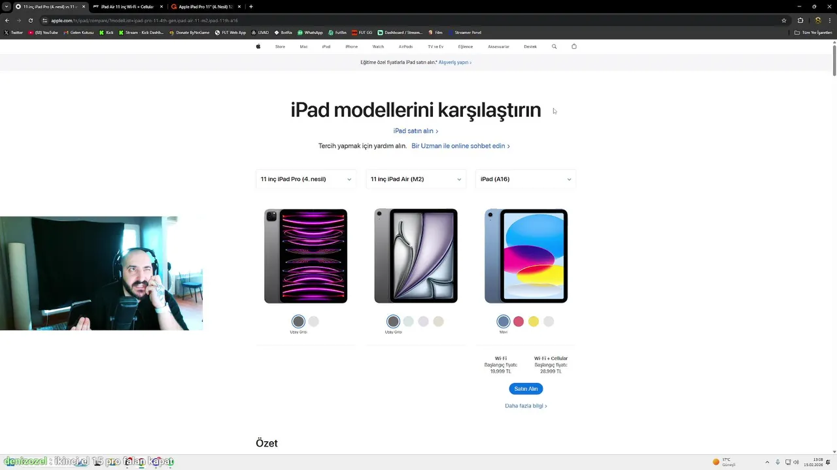
Task: Select Uzay Grisi swatch for iPad Pro
Action: tap(298, 321)
